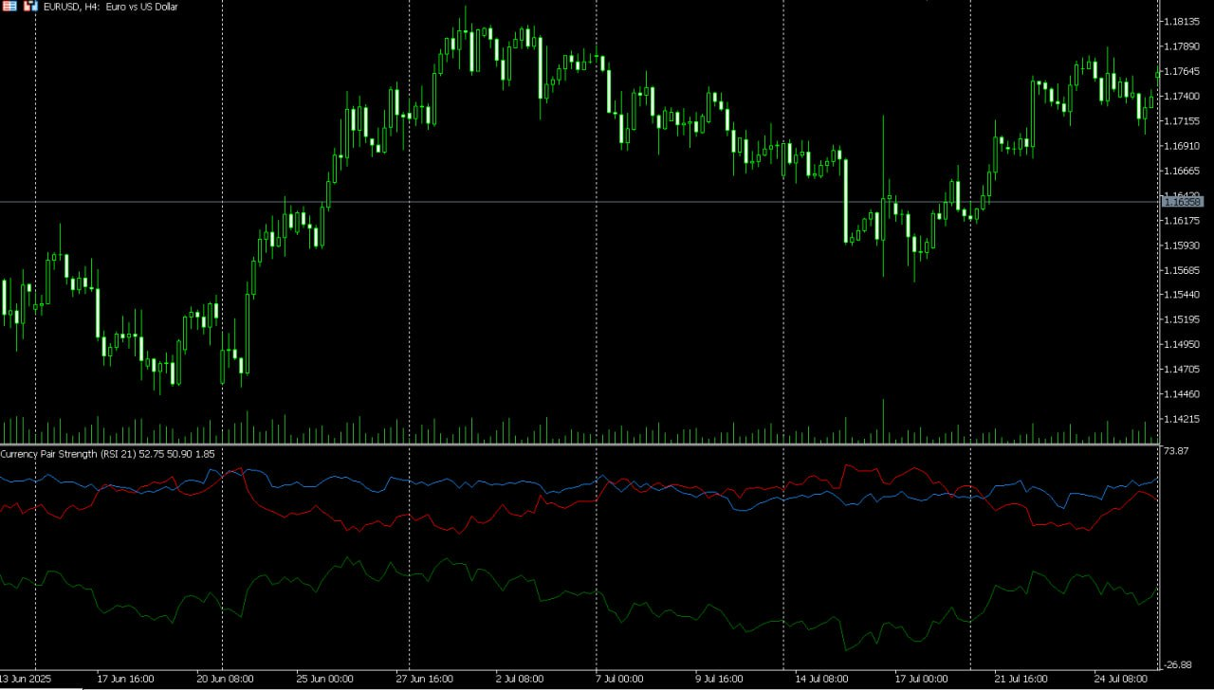Click the 17 Jun 16:00 time label
The height and width of the screenshot is (690, 1214).
(x=125, y=679)
